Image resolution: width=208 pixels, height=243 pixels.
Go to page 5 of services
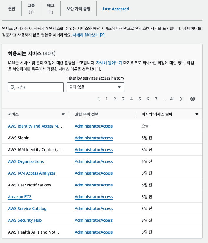click(139, 99)
